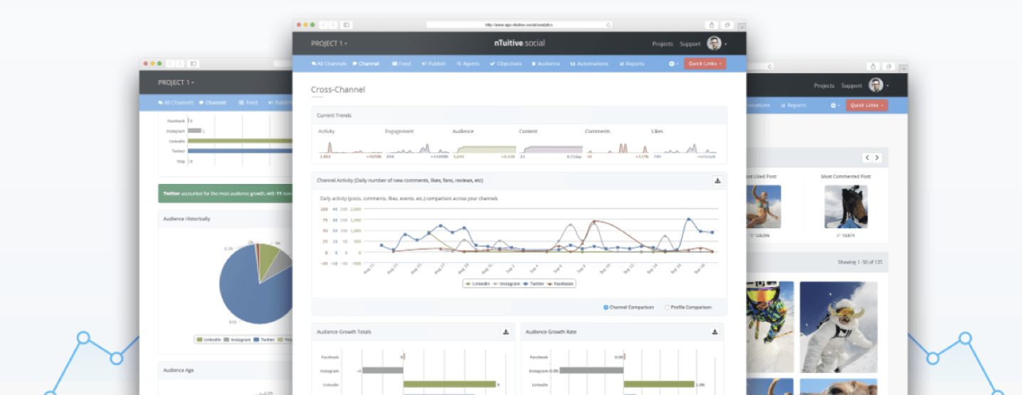This screenshot has height=395, width=1022.
Task: Expand the Quick Links dropdown in center window
Action: [x=705, y=63]
